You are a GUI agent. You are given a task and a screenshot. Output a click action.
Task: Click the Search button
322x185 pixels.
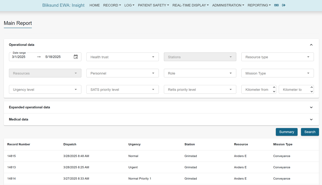(x=310, y=132)
